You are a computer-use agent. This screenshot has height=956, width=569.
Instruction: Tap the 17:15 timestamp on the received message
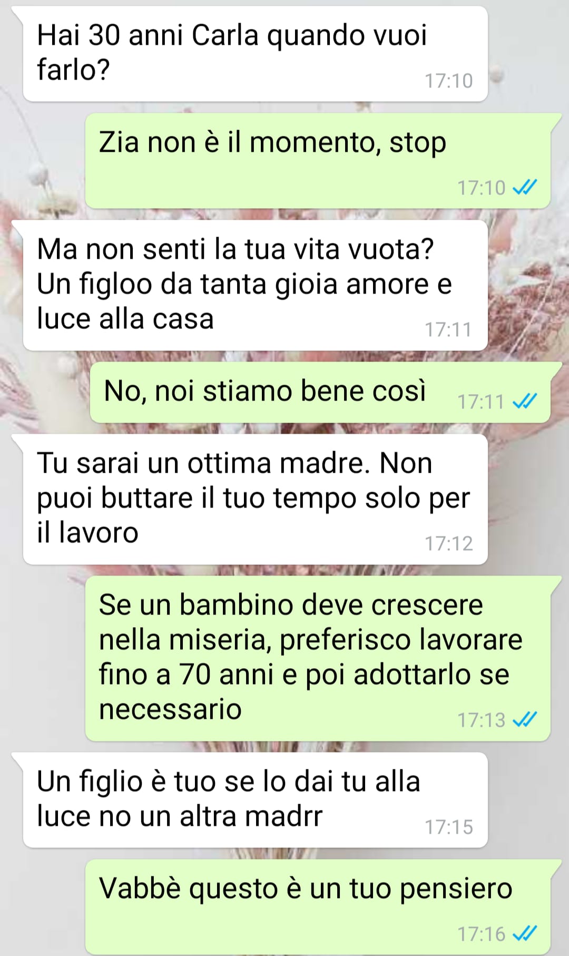pos(449,827)
